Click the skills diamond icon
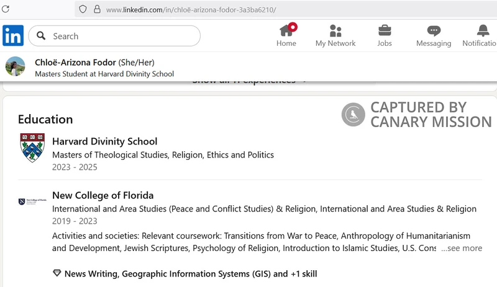 pos(57,273)
